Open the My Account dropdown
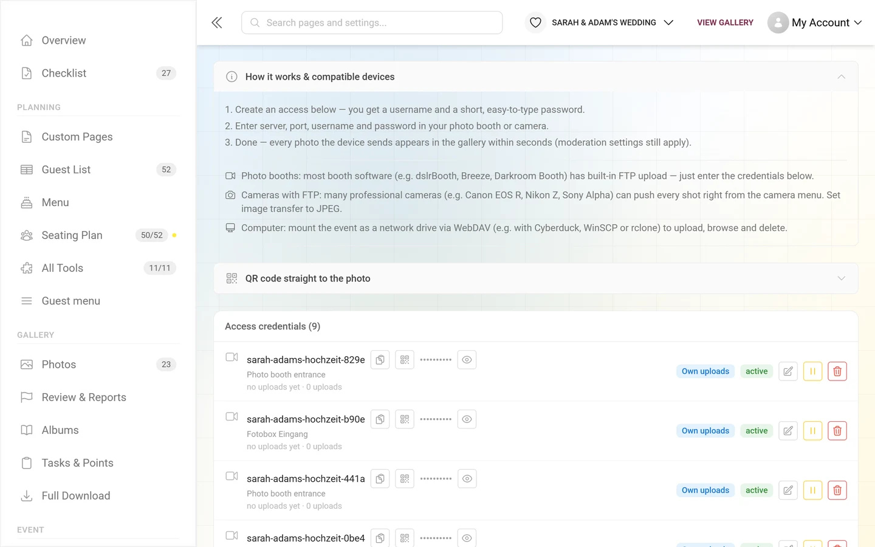The image size is (875, 547). (815, 22)
